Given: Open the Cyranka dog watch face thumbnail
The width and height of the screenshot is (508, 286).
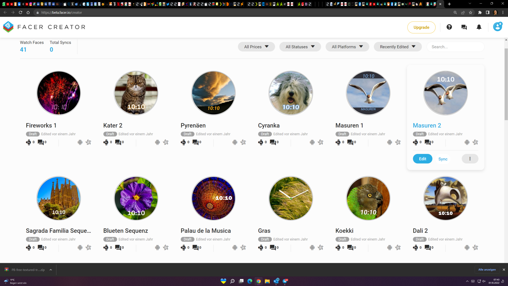Looking at the screenshot, I should pos(291,93).
